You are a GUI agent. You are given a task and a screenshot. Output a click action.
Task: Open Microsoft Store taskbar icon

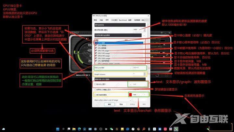[84, 129]
